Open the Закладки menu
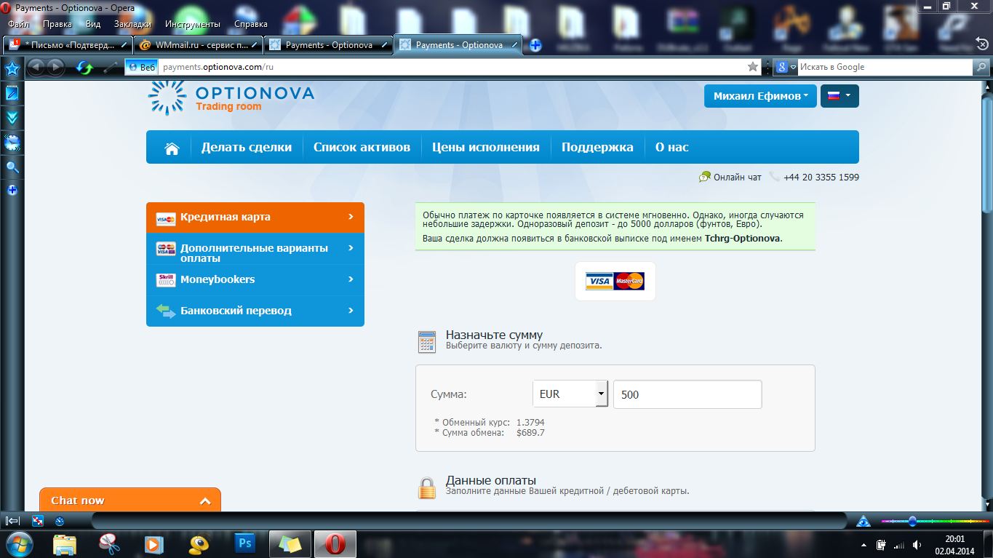 [x=132, y=24]
